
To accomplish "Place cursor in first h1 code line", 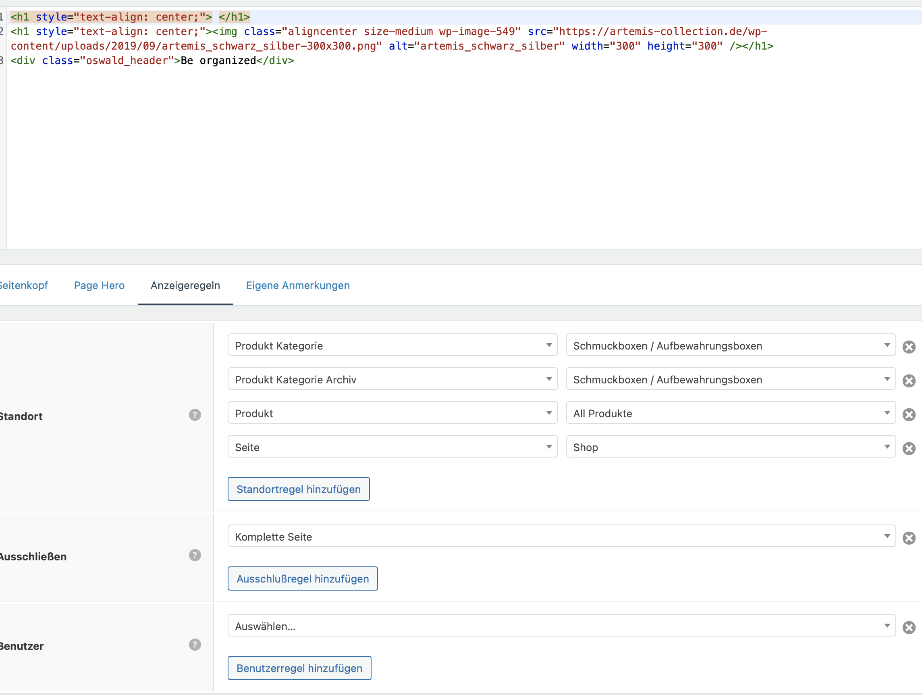I will 130,17.
